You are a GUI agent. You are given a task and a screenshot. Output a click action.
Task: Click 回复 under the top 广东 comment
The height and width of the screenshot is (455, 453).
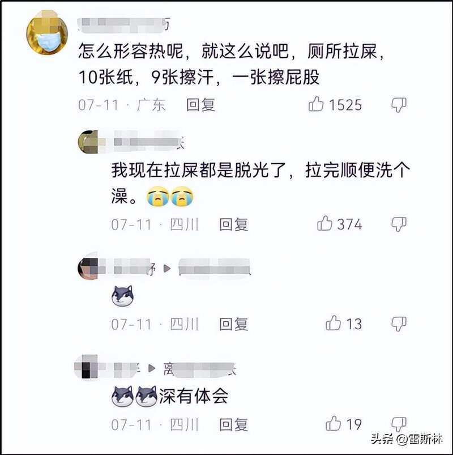coord(200,105)
